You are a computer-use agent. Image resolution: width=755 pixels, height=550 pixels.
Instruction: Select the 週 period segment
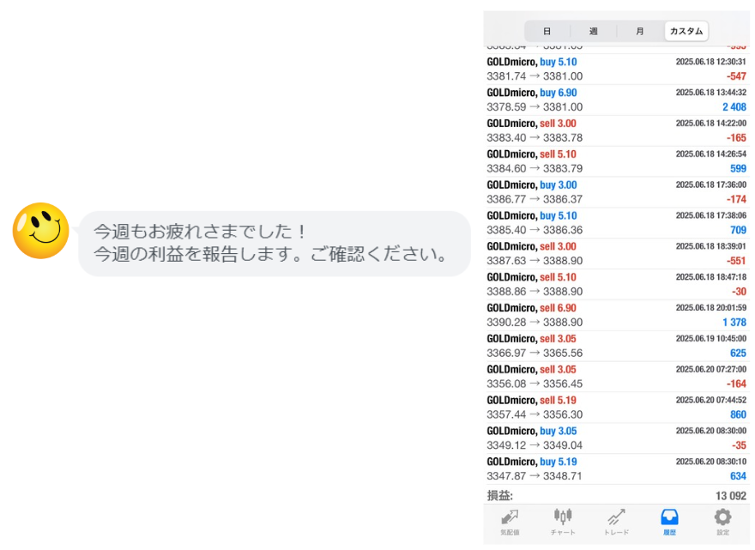pos(593,31)
